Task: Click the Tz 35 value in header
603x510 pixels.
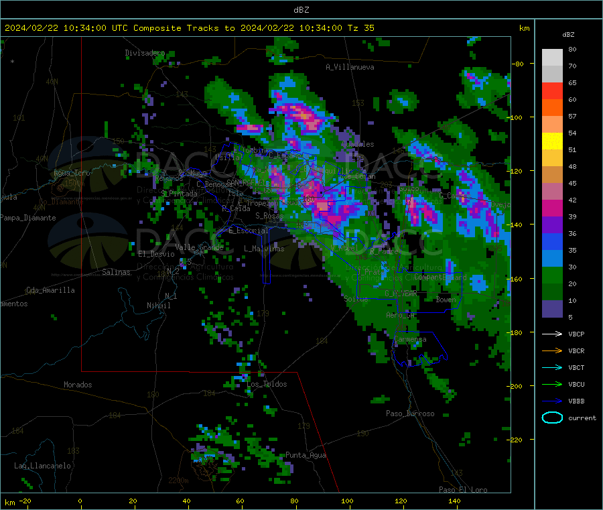Action: [x=360, y=28]
